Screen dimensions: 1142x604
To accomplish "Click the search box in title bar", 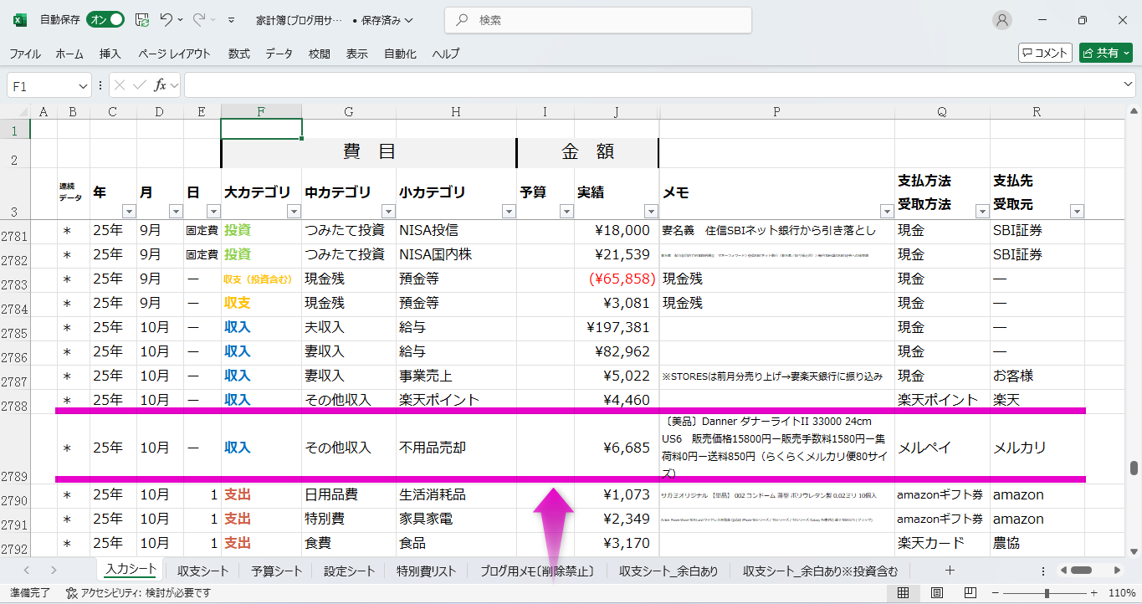I will point(597,20).
